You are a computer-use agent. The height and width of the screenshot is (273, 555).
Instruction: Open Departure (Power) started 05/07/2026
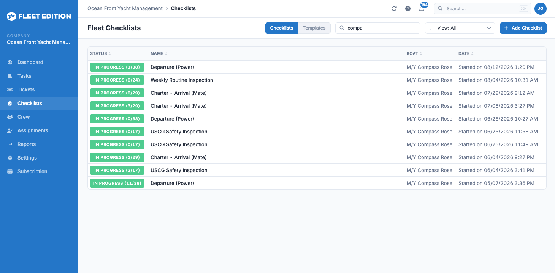[x=172, y=183]
